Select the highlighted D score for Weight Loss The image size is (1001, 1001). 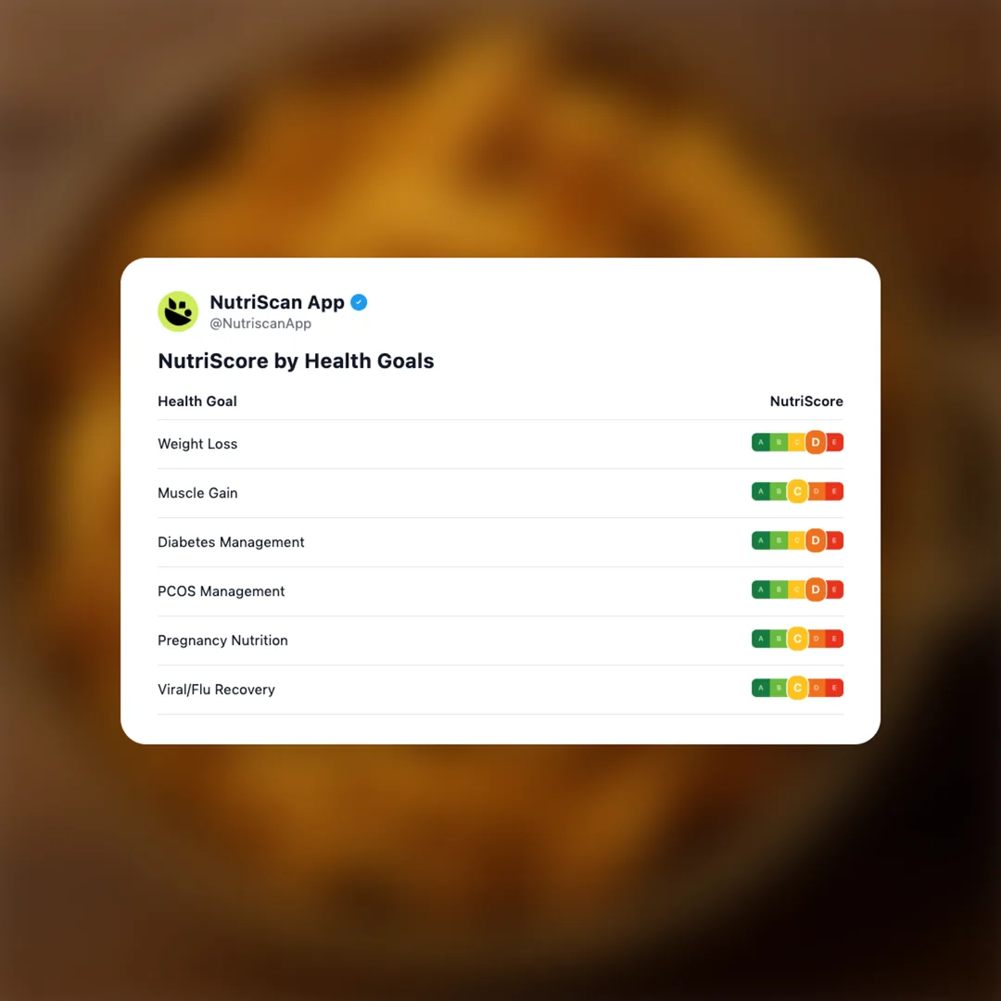[x=816, y=442]
